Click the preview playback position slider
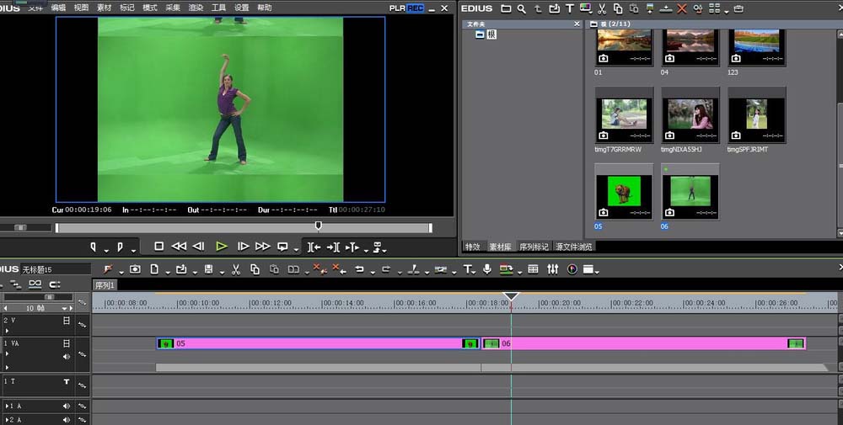 point(318,226)
